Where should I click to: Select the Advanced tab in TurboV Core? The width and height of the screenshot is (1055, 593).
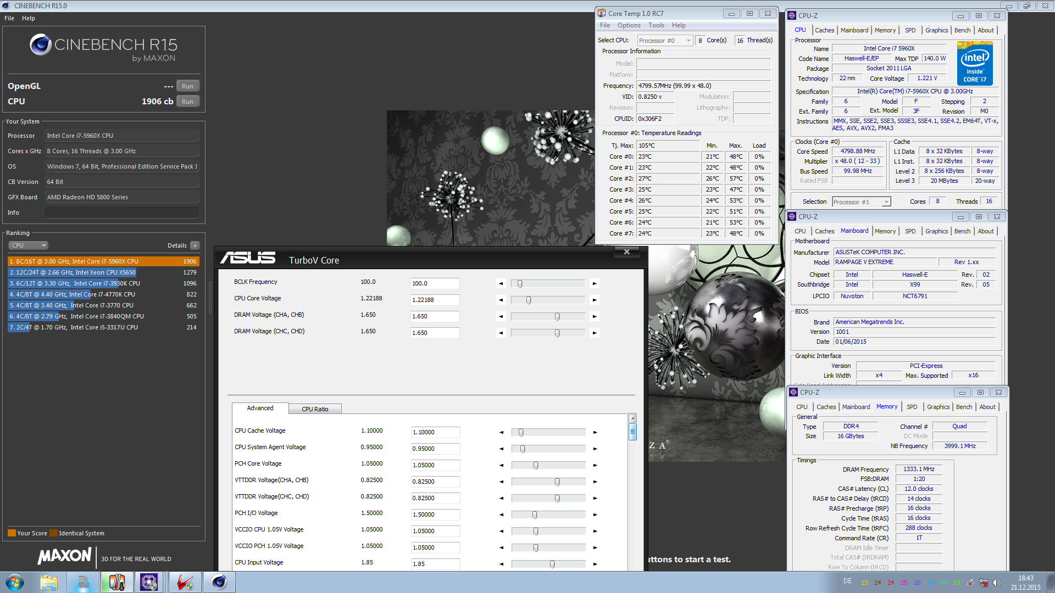point(260,408)
